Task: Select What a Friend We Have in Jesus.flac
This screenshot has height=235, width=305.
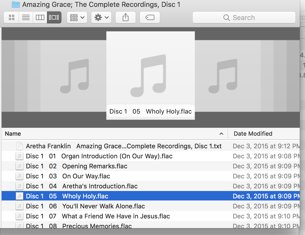Action: (151, 216)
